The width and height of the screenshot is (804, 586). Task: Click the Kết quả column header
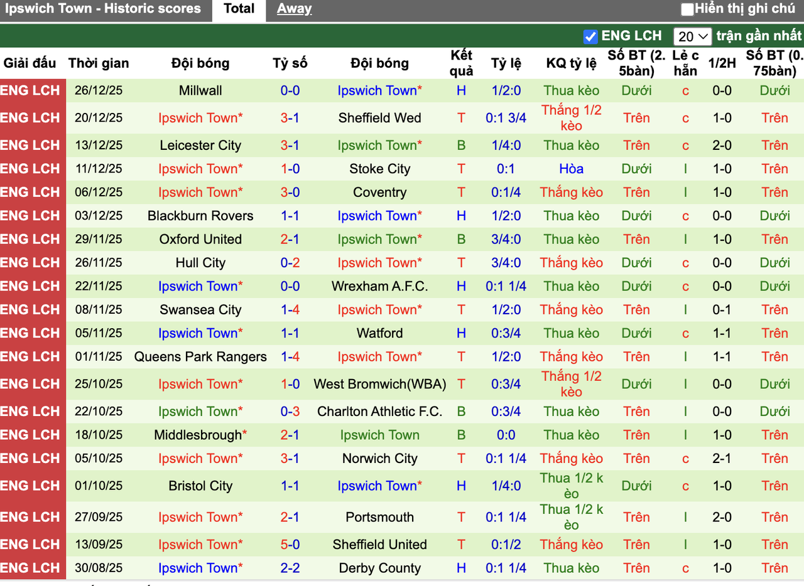(461, 63)
